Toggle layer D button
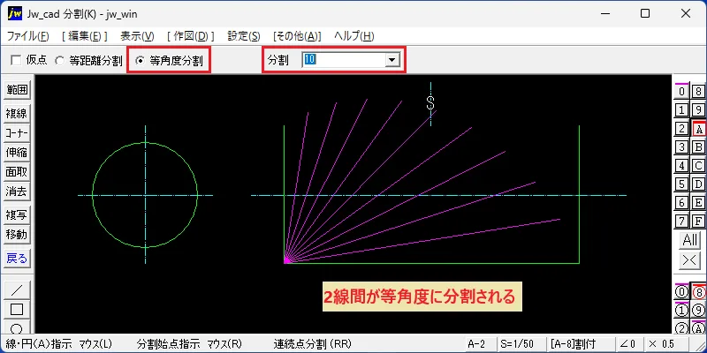Screen dimensions: 707x353 [x=698, y=184]
